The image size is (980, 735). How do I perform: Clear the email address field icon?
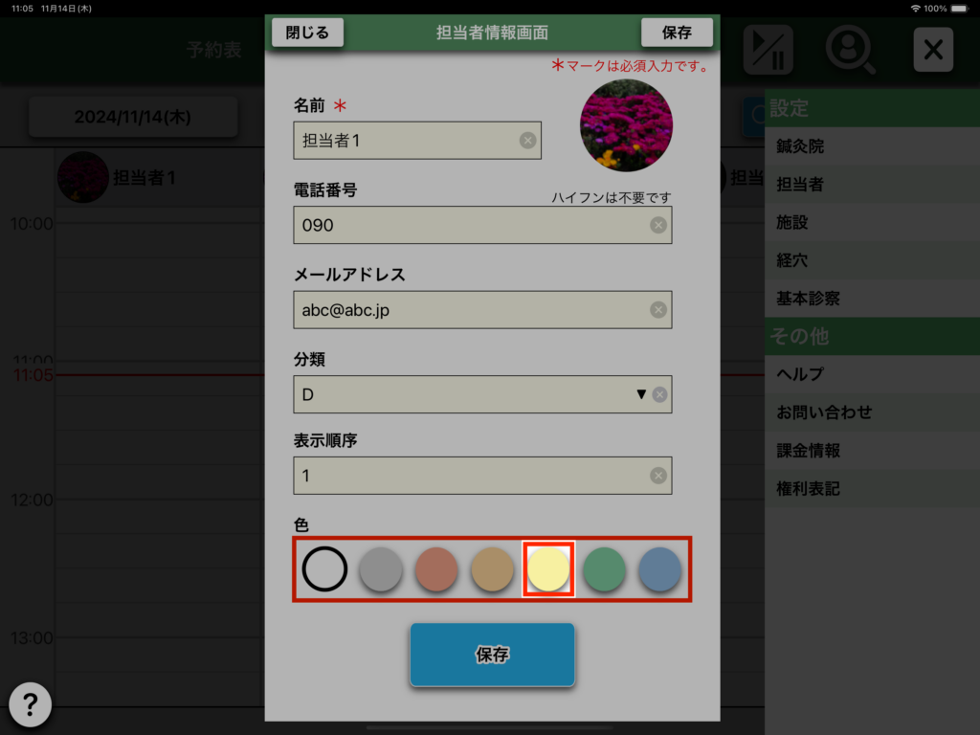[658, 310]
